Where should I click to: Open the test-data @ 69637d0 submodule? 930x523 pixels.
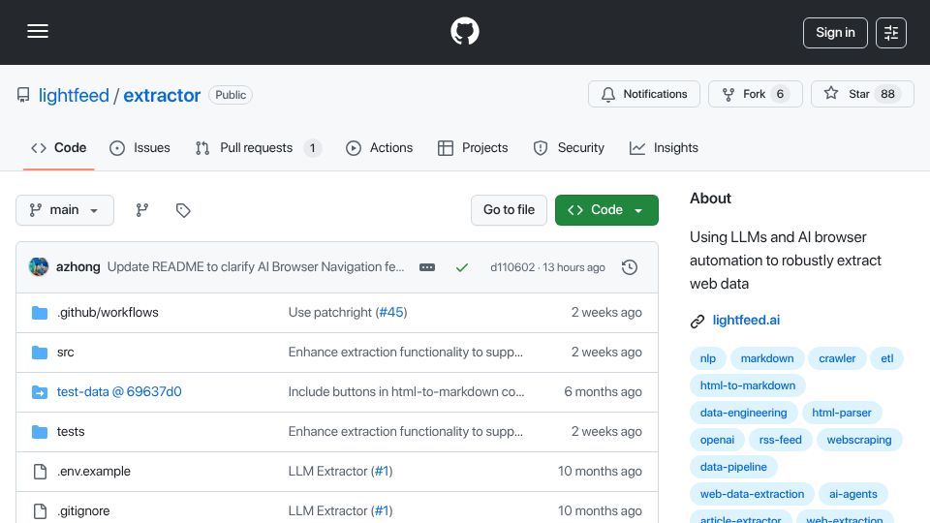point(119,392)
